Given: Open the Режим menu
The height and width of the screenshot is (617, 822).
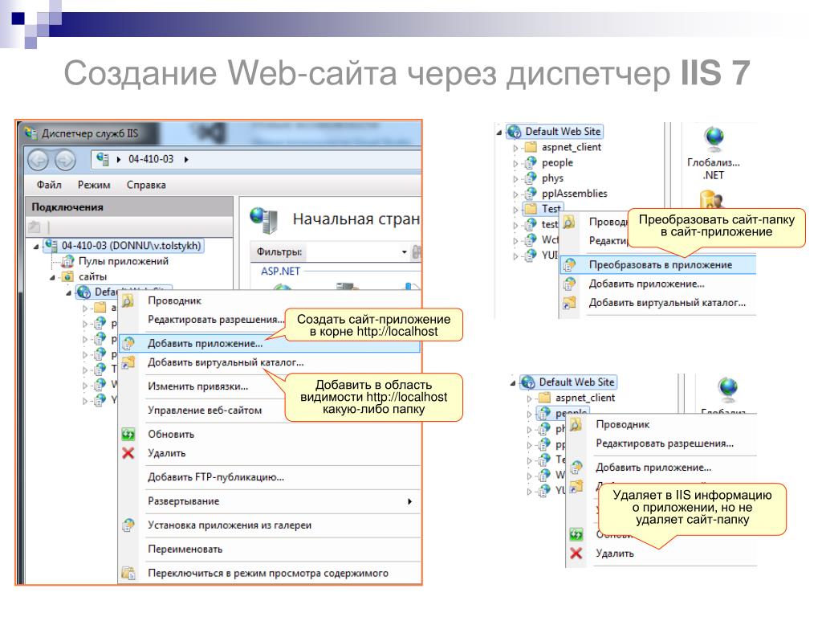Looking at the screenshot, I should 94,185.
